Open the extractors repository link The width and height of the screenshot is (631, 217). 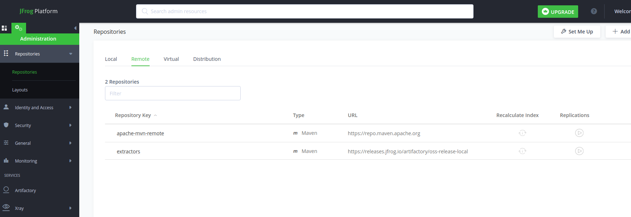129,152
